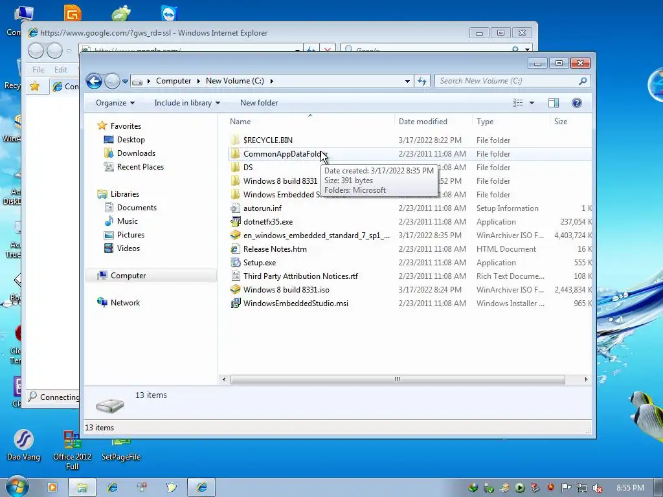This screenshot has width=663, height=497.
Task: Select the $RECYCLE.BIN folder icon
Action: pyautogui.click(x=235, y=140)
